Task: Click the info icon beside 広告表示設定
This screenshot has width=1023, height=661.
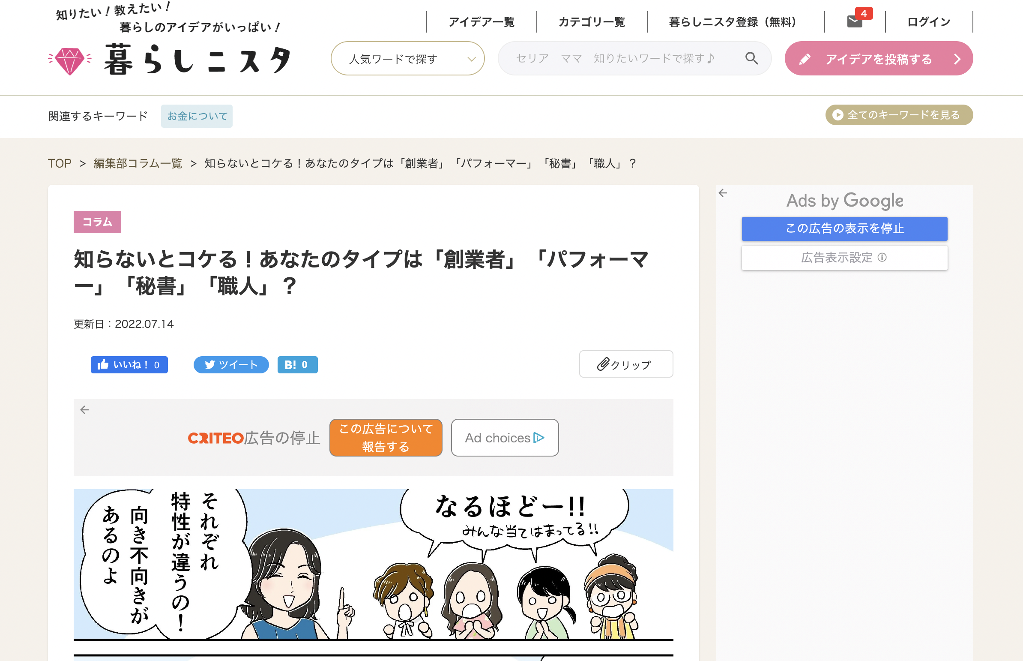Action: [882, 258]
